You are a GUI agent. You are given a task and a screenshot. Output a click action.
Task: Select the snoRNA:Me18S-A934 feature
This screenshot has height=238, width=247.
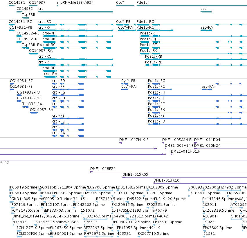(57, 6)
